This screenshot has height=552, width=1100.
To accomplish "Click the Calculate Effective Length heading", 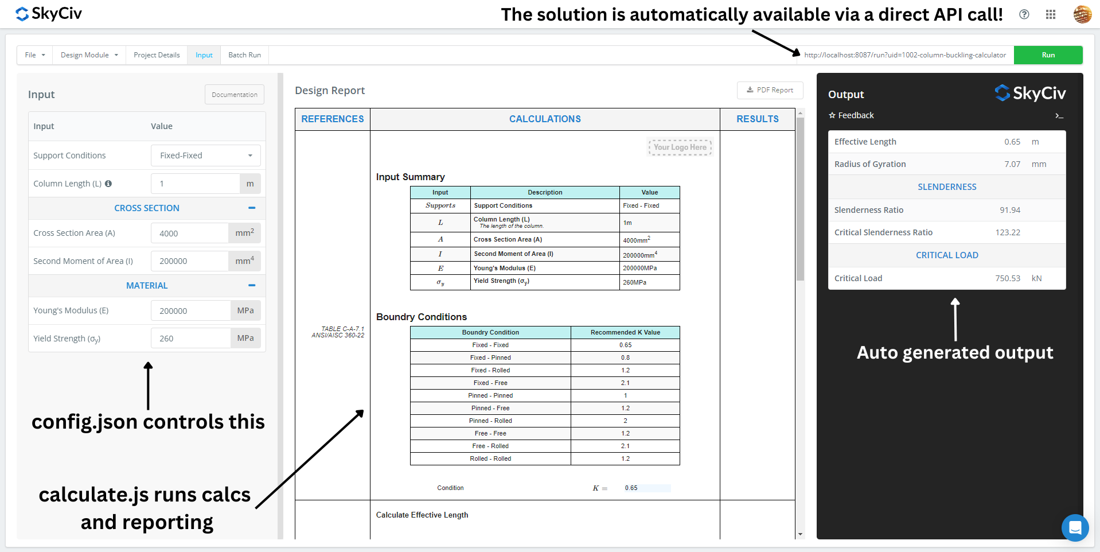I will tap(422, 515).
